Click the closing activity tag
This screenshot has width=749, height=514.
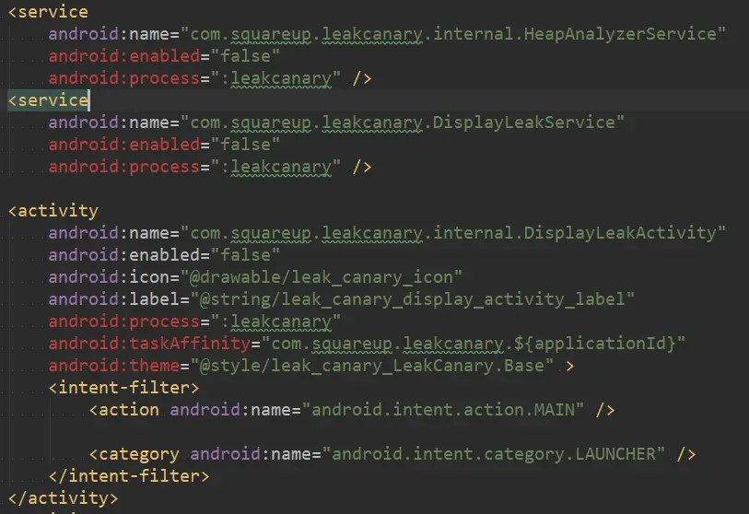63,498
